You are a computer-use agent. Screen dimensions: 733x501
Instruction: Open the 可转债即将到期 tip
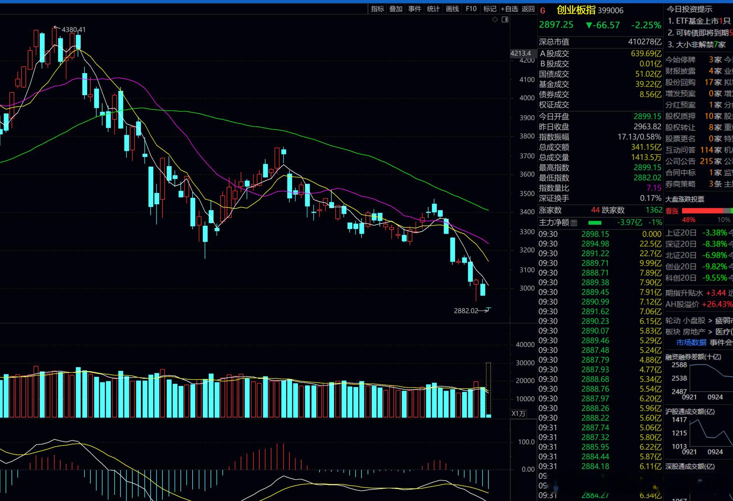[x=700, y=33]
